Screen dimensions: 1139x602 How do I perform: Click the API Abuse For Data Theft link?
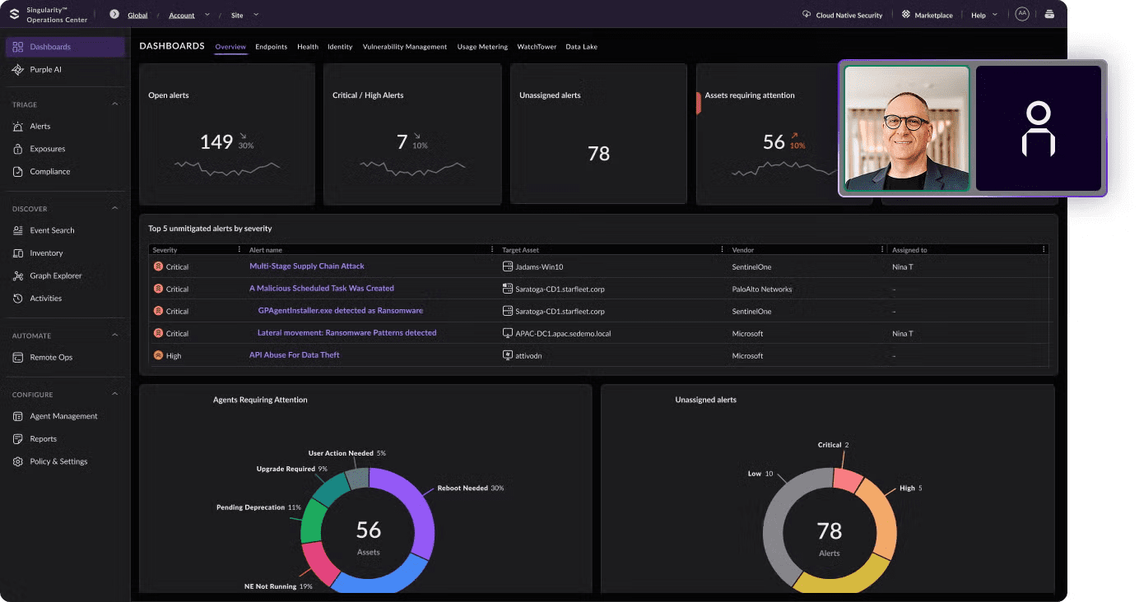click(x=295, y=355)
